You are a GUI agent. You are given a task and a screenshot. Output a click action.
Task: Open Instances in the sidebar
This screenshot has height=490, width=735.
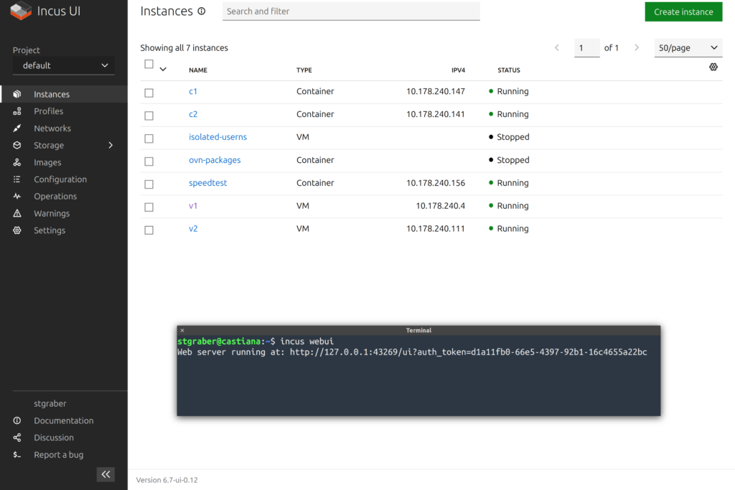click(x=52, y=94)
